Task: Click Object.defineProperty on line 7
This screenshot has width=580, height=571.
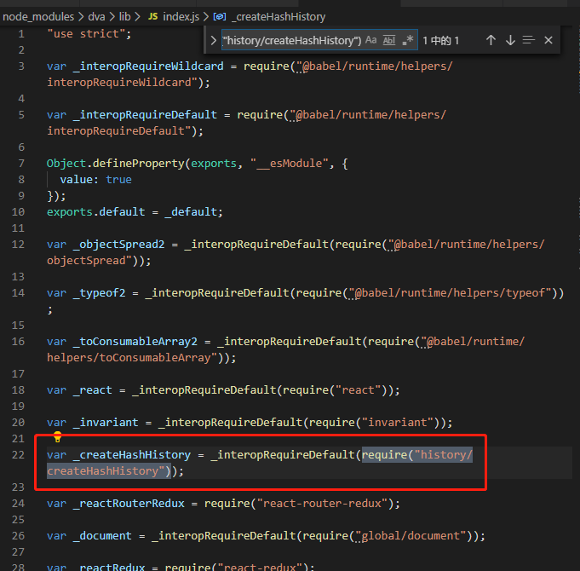Action: pyautogui.click(x=116, y=163)
